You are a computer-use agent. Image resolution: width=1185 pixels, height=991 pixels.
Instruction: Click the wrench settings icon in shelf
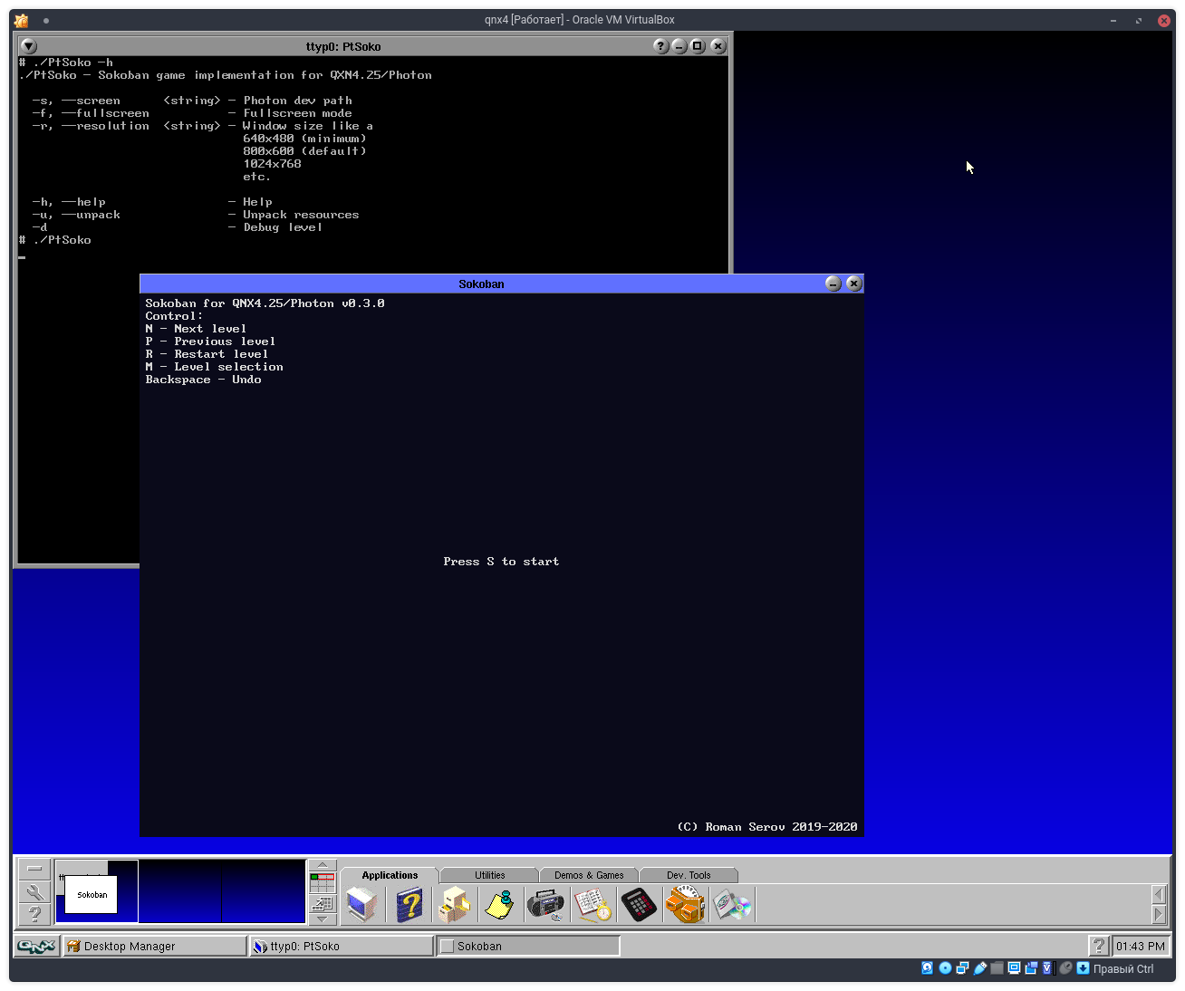[x=34, y=892]
